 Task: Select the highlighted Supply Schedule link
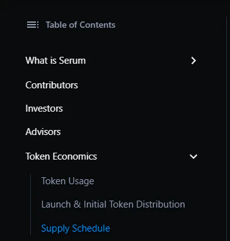(x=76, y=228)
